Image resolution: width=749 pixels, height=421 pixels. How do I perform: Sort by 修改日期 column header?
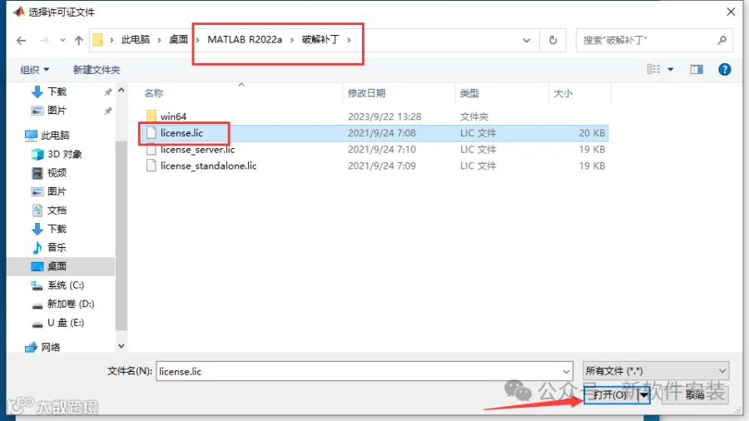(x=366, y=93)
